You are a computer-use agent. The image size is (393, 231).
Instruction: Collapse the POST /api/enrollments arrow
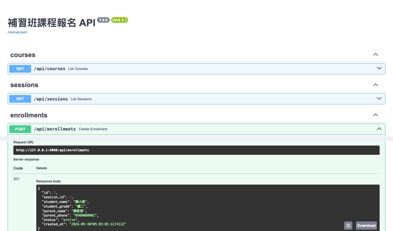click(x=379, y=129)
